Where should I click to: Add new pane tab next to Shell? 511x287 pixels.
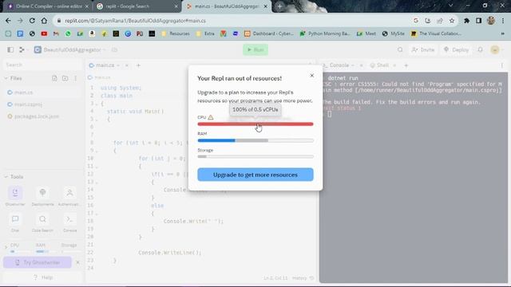click(406, 65)
